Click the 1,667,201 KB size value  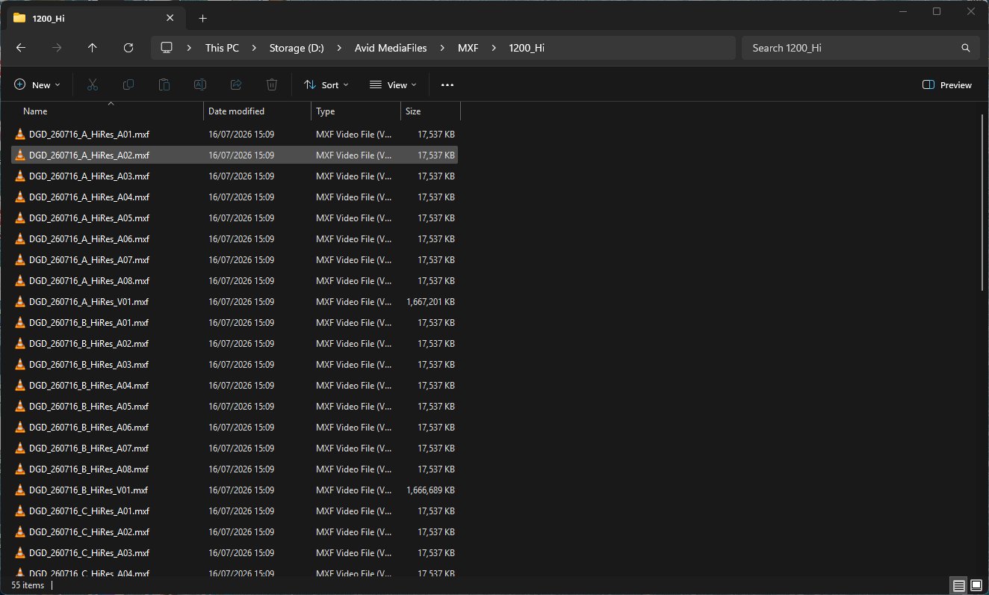[430, 302]
